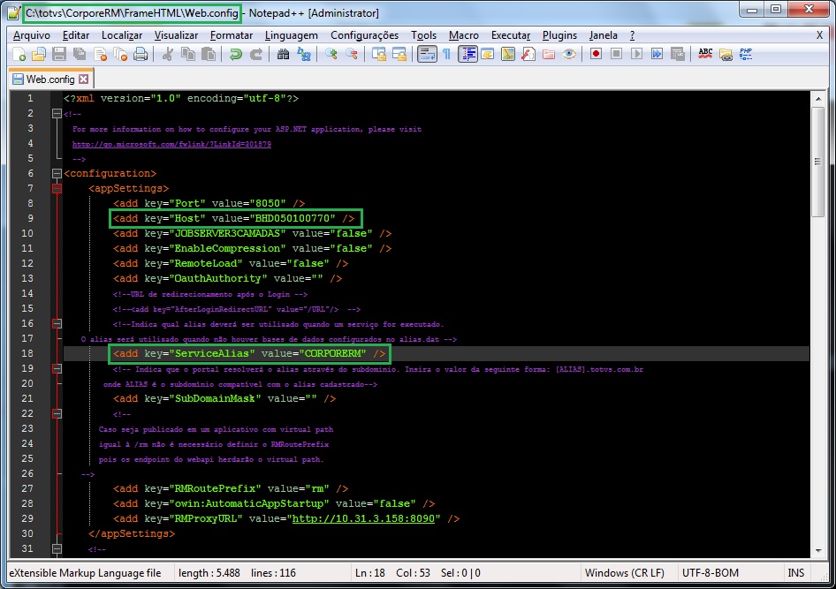This screenshot has height=589, width=836.
Task: Click the go.microsoft.com link on line 4
Action: (x=171, y=144)
